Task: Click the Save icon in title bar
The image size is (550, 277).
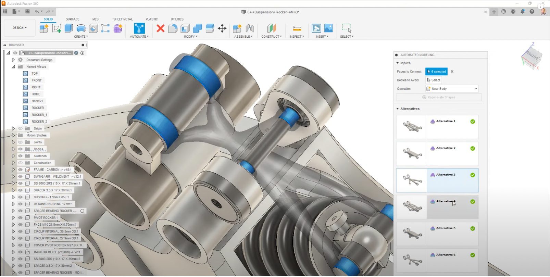Action: (x=27, y=12)
